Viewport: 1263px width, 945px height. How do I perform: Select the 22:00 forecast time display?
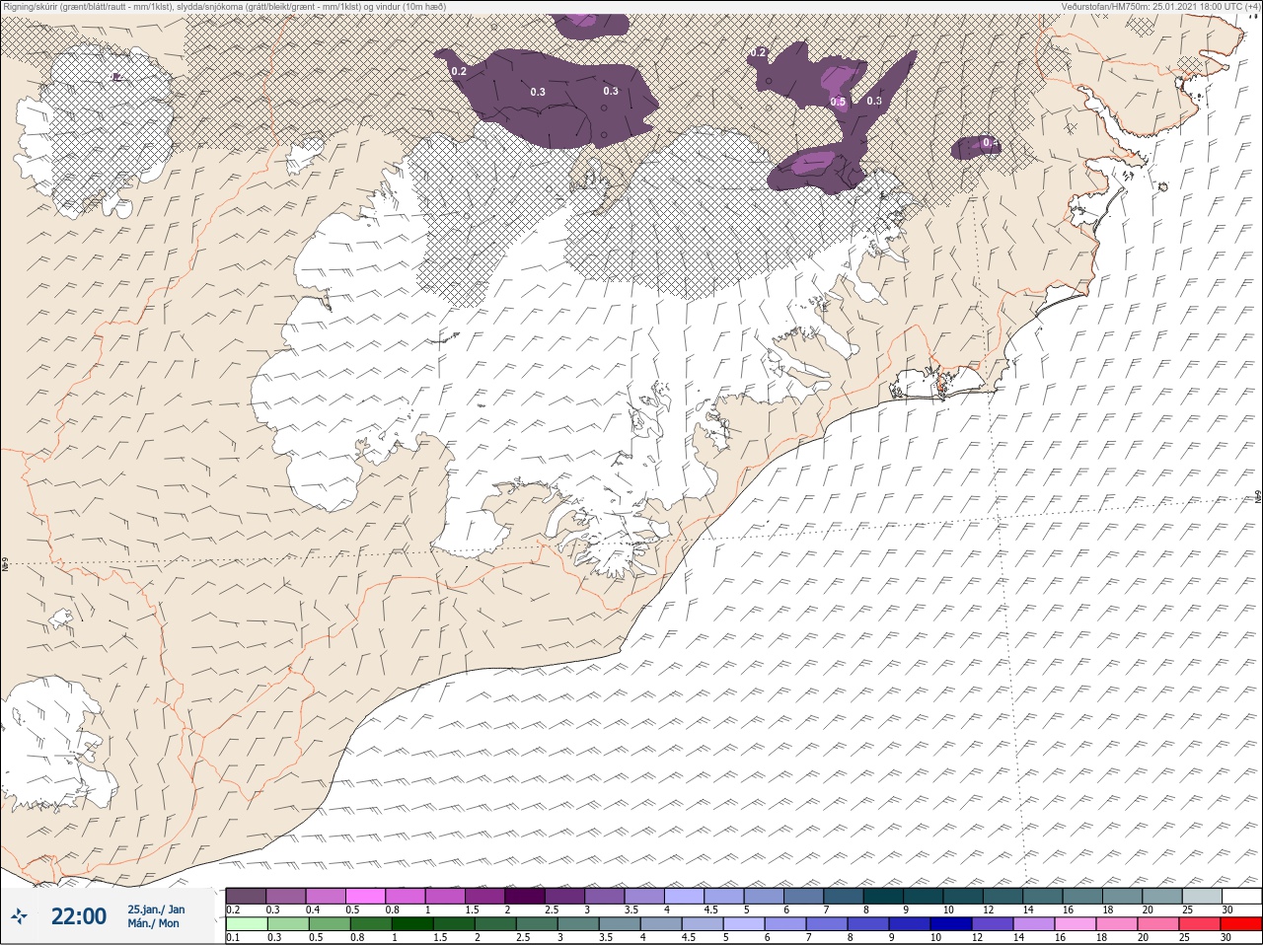pyautogui.click(x=78, y=916)
